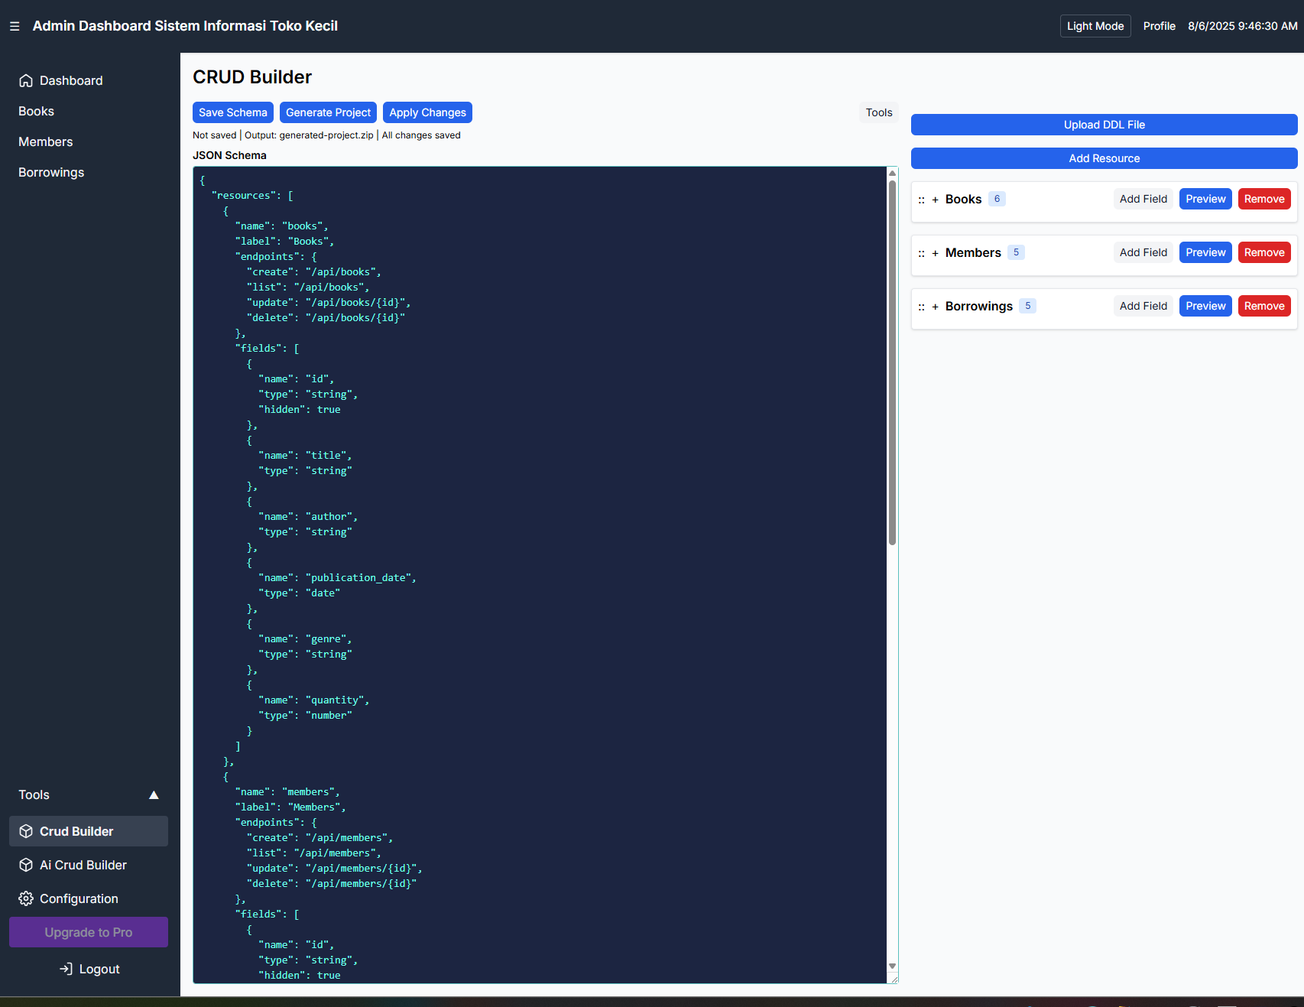
Task: Log out of the dashboard
Action: pos(89,969)
